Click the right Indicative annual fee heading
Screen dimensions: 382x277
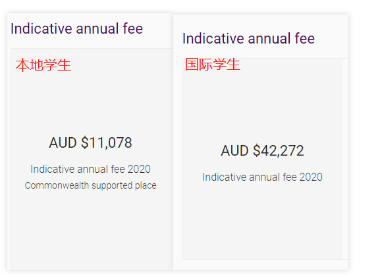pos(248,38)
